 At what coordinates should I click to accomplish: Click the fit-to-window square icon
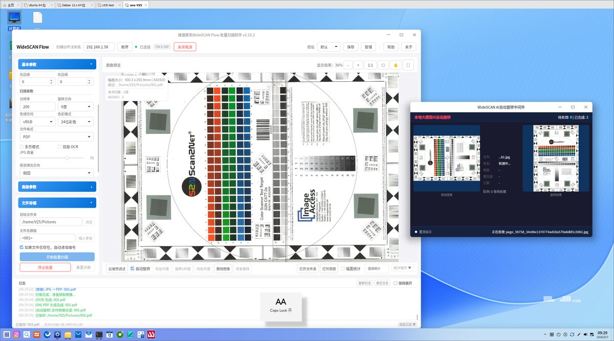pyautogui.click(x=383, y=65)
